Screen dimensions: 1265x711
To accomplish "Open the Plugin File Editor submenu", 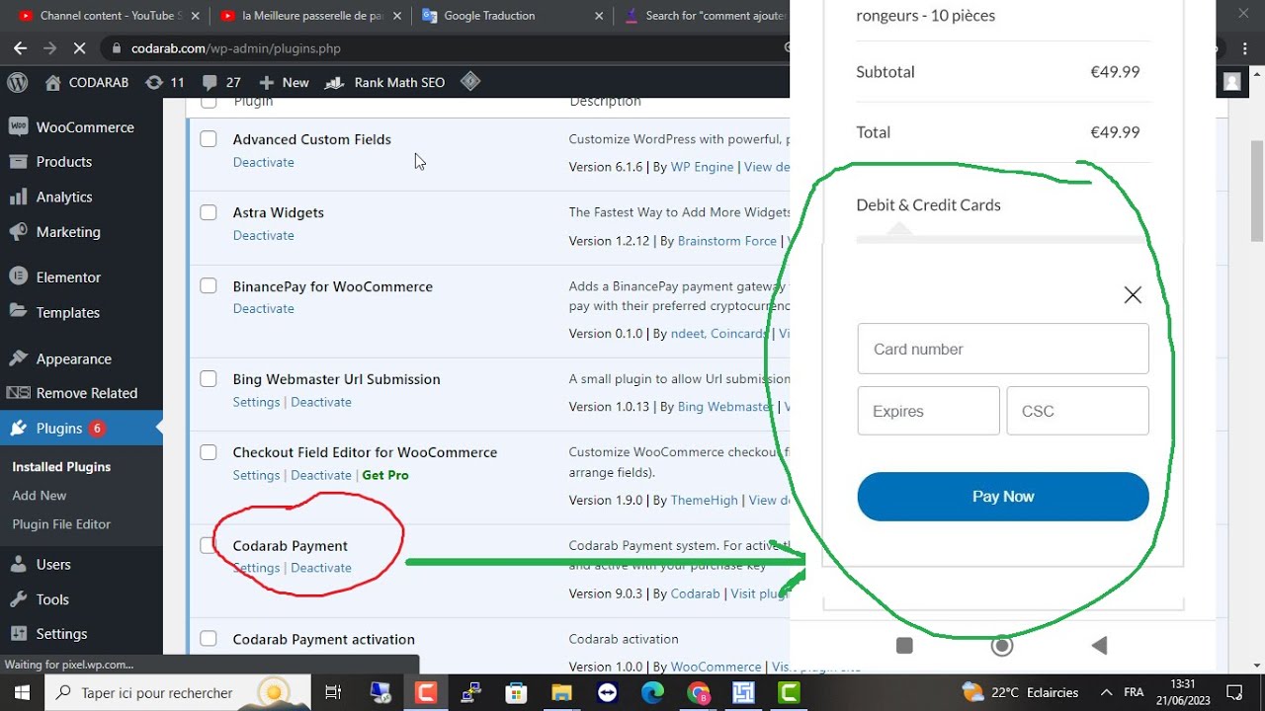I will pos(61,524).
